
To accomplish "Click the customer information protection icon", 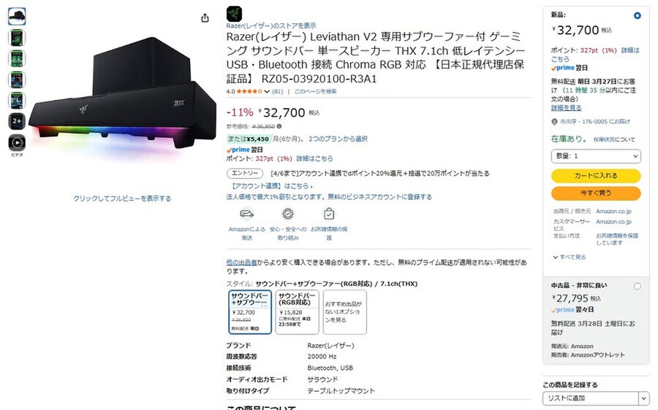I will pos(329,214).
